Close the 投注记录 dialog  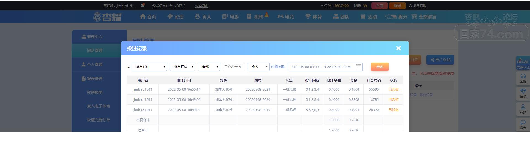pos(398,48)
